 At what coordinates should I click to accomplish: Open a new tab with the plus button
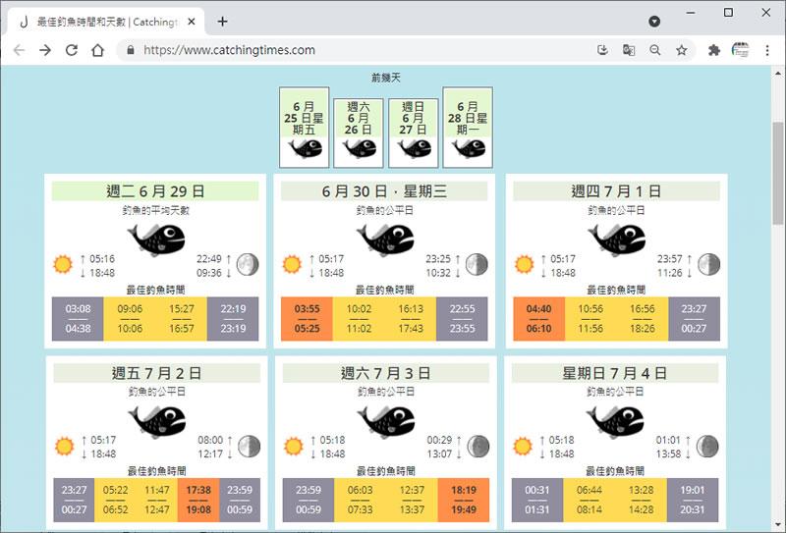point(223,21)
